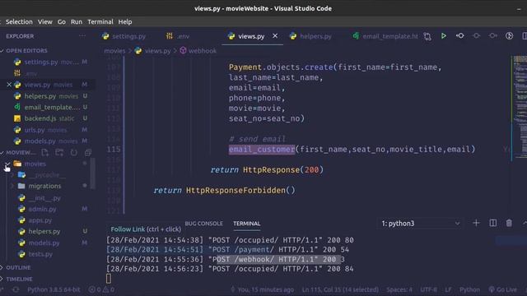527x296 pixels.
Task: Select the Terminal panel tab
Action: (x=247, y=224)
